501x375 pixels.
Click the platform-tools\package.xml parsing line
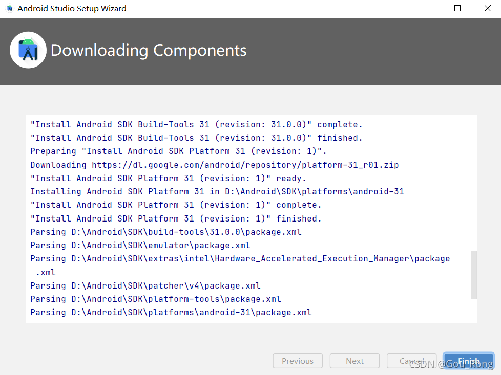pos(156,299)
